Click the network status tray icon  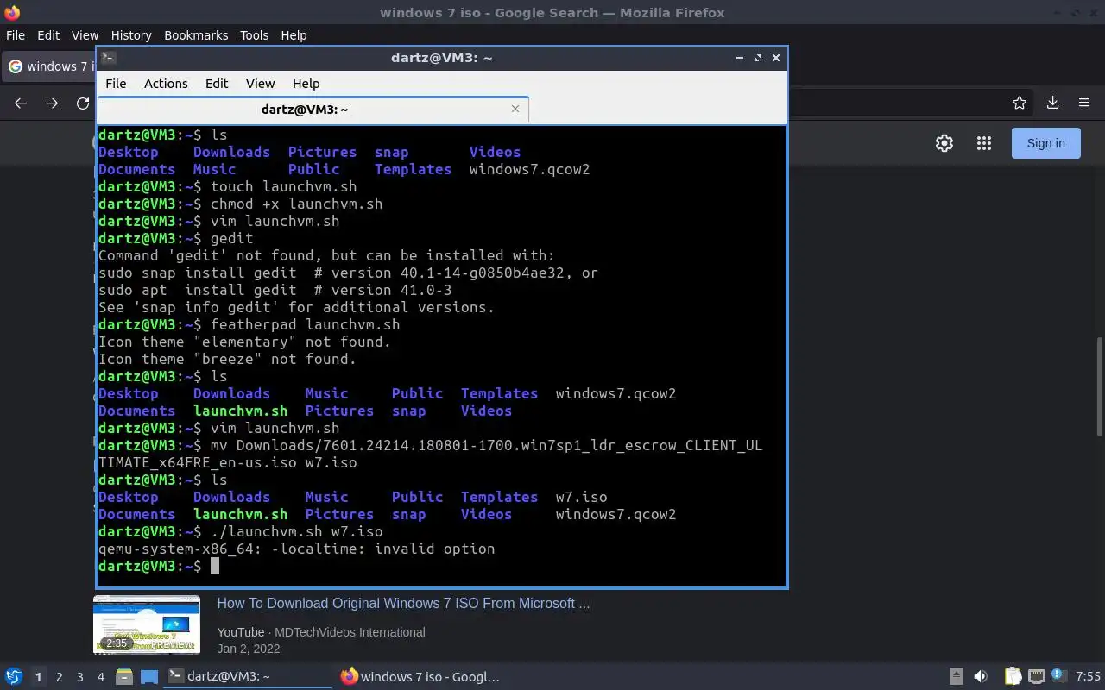pyautogui.click(x=1036, y=677)
